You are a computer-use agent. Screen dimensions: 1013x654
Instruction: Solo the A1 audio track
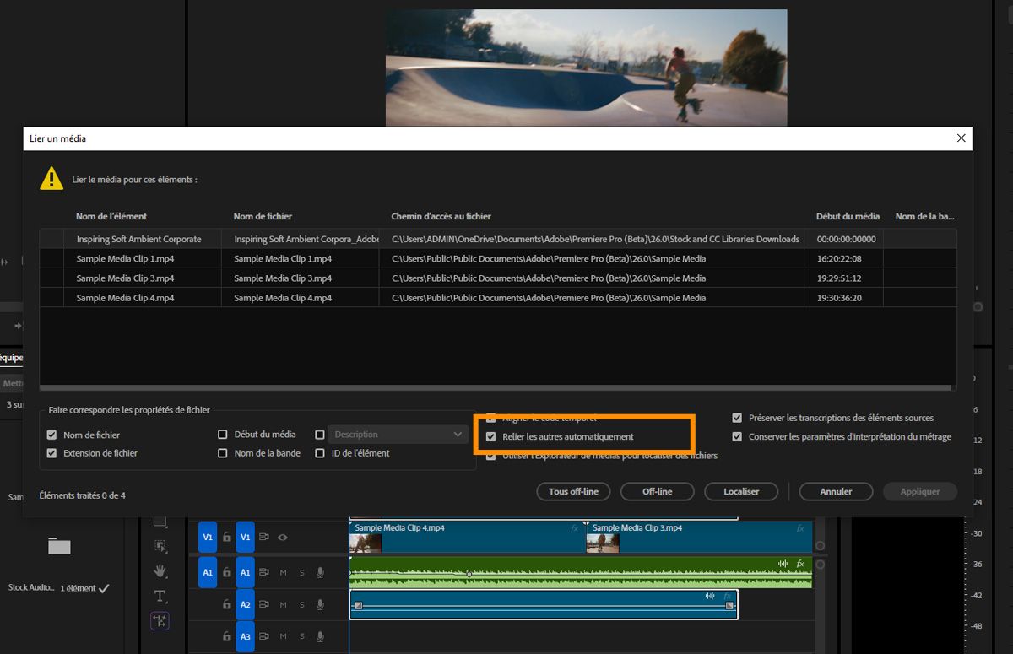(302, 572)
